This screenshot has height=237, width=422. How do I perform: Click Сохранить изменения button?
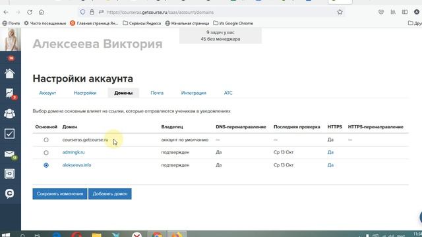60,194
